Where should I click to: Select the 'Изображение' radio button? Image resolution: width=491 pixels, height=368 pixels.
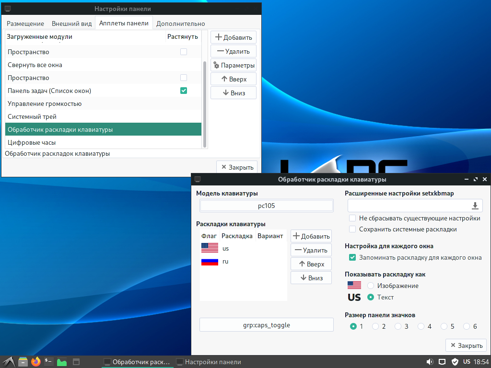370,286
